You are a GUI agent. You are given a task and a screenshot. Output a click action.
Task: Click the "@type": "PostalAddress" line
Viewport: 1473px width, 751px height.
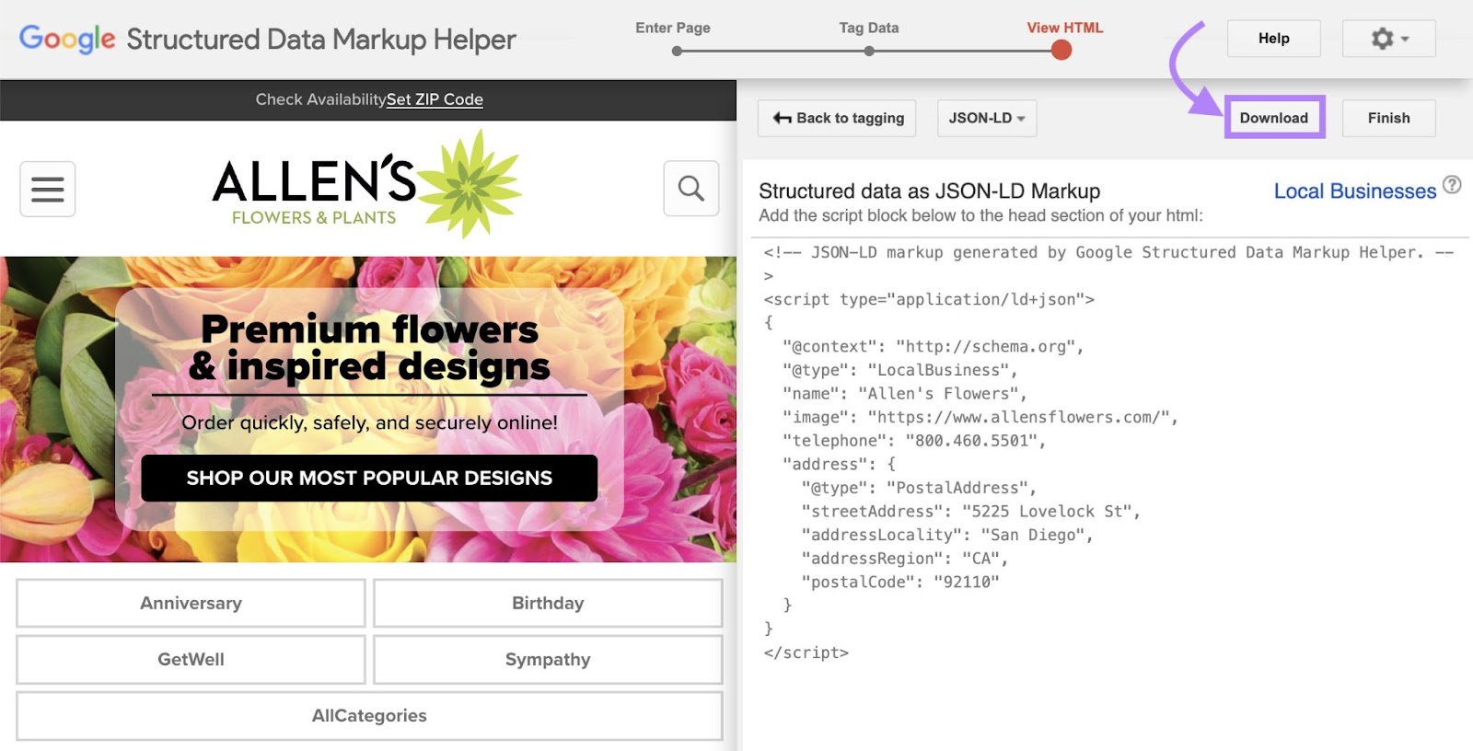[x=919, y=488]
